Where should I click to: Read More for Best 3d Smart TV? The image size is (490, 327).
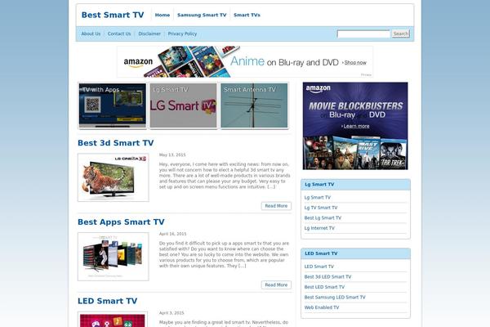tap(276, 206)
